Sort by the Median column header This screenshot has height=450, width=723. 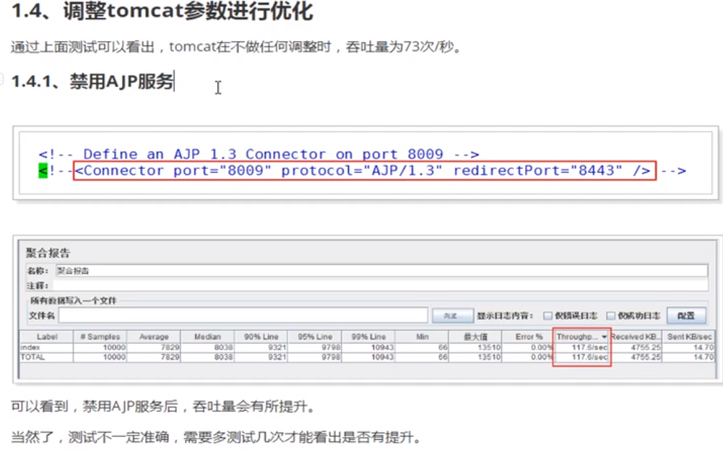tap(207, 337)
